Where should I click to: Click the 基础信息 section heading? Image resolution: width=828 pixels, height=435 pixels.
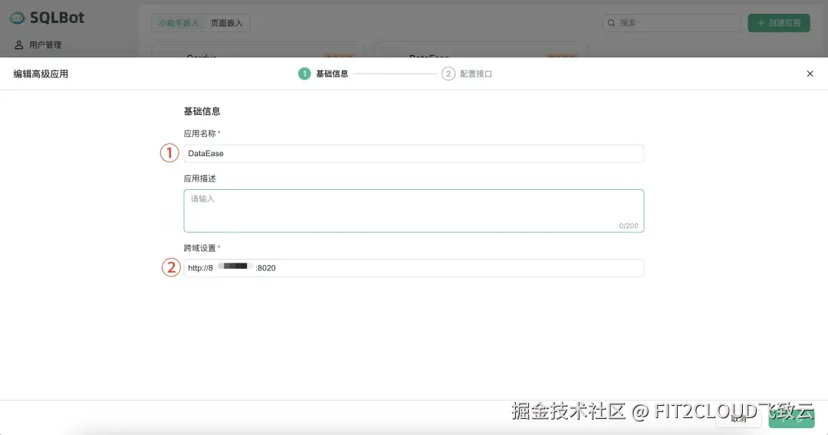tap(202, 111)
